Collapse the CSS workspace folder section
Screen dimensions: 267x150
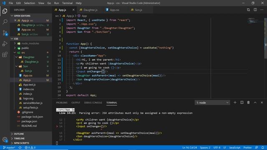12,39
